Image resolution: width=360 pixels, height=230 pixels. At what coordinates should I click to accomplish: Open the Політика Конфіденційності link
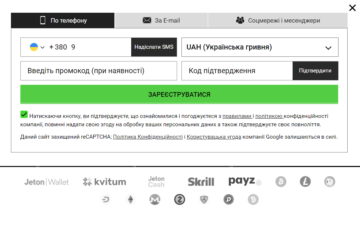click(x=148, y=137)
